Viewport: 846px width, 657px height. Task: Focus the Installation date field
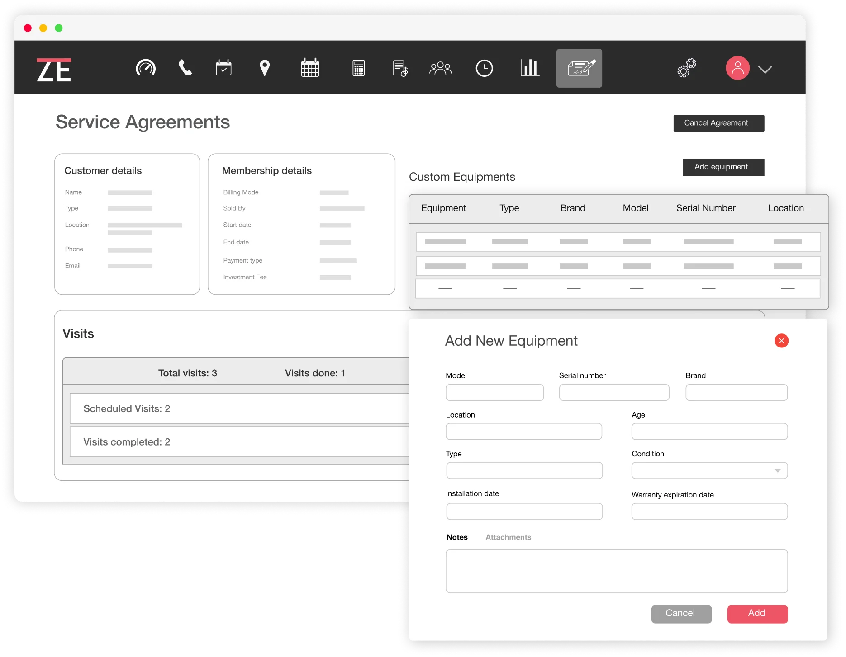(x=524, y=512)
